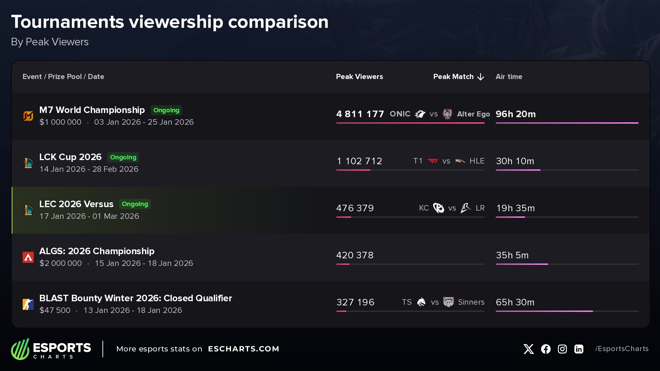Open the M7 World Championship event
Screen dimensions: 660x371
[x=92, y=110]
